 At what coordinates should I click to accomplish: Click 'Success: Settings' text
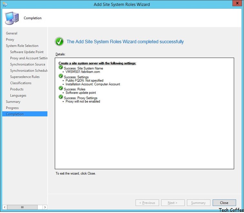pyautogui.click(x=76, y=77)
